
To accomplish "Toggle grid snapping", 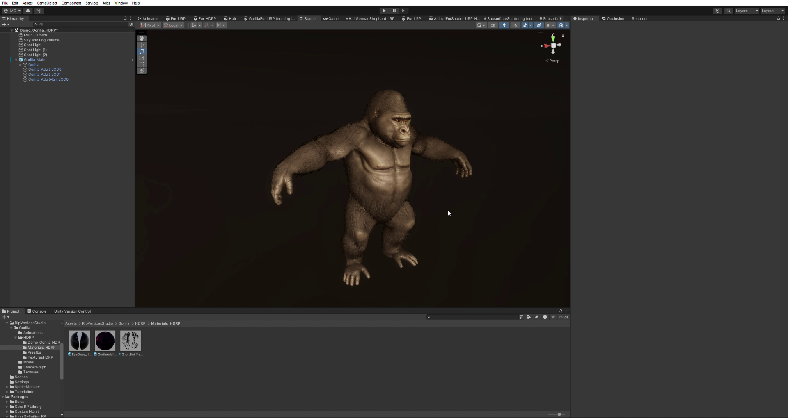I will coord(206,25).
